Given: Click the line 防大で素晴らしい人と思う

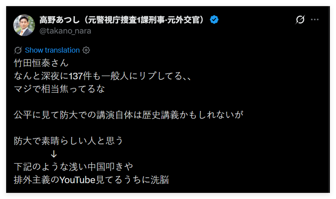Looking at the screenshot, I should [68, 141].
